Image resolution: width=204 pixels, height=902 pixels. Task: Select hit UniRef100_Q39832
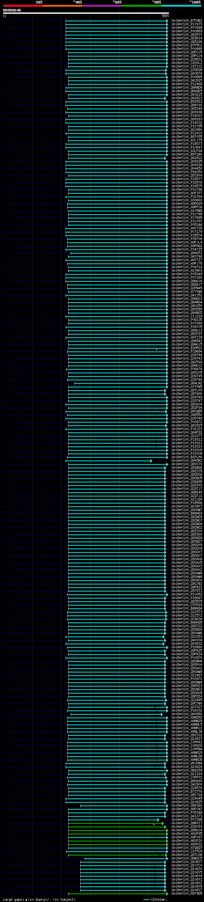click(x=187, y=60)
